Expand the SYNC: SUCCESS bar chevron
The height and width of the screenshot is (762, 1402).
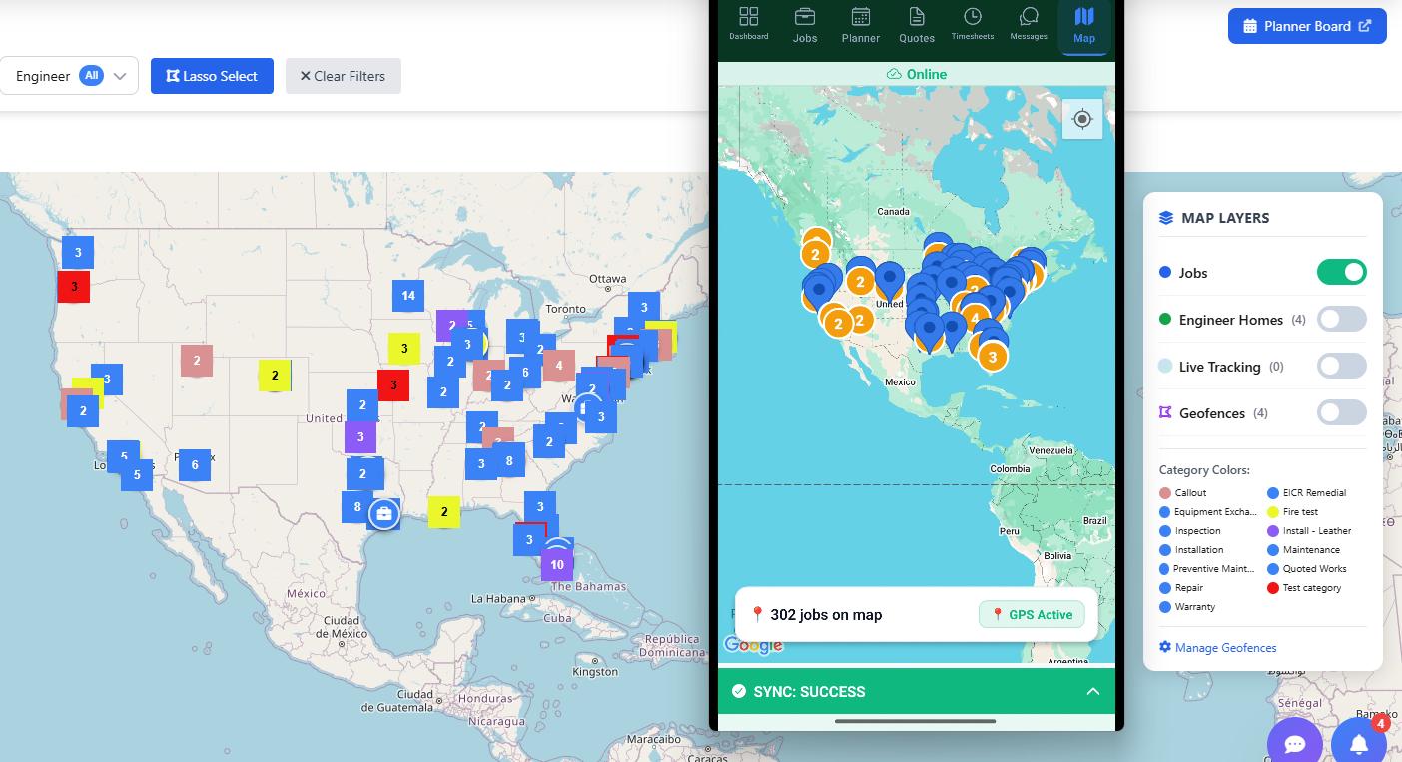1093,691
